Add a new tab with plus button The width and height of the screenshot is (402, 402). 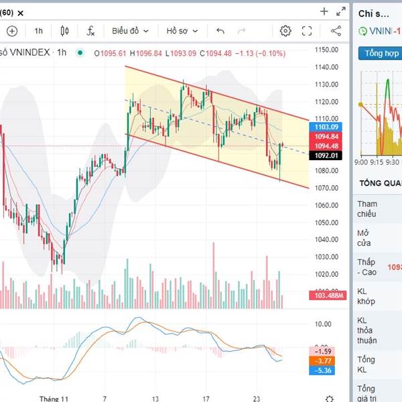[x=324, y=11]
